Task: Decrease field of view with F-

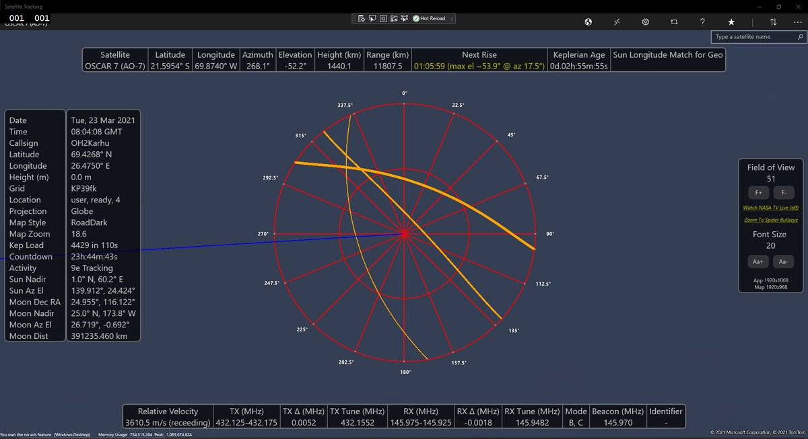Action: tap(783, 193)
